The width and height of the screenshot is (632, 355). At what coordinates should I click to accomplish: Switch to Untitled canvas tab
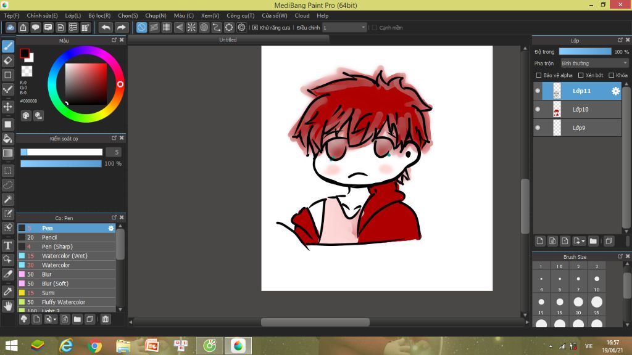coord(228,40)
